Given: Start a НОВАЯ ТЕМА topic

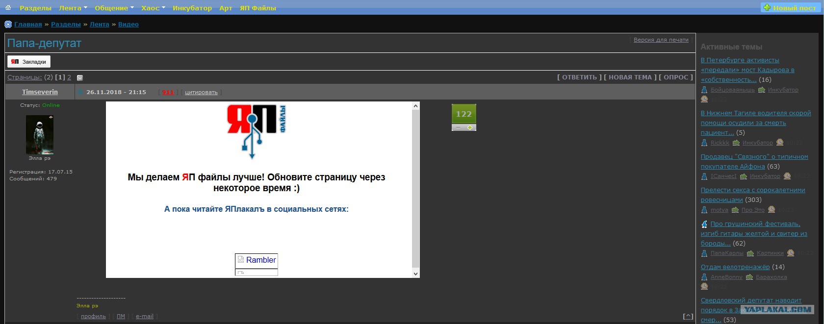Looking at the screenshot, I should click(x=630, y=77).
